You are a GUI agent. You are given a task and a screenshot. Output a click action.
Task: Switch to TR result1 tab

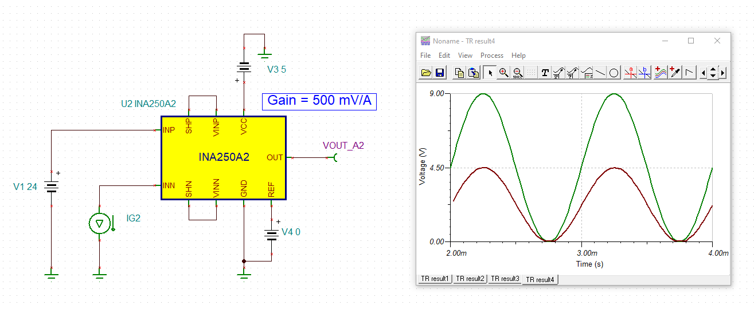tap(435, 279)
